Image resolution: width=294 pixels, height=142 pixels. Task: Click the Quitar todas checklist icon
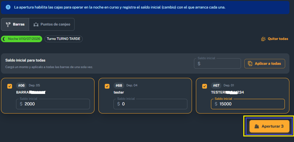[263, 39]
